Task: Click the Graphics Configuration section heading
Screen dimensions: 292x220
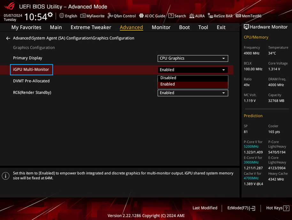Action: click(34, 48)
